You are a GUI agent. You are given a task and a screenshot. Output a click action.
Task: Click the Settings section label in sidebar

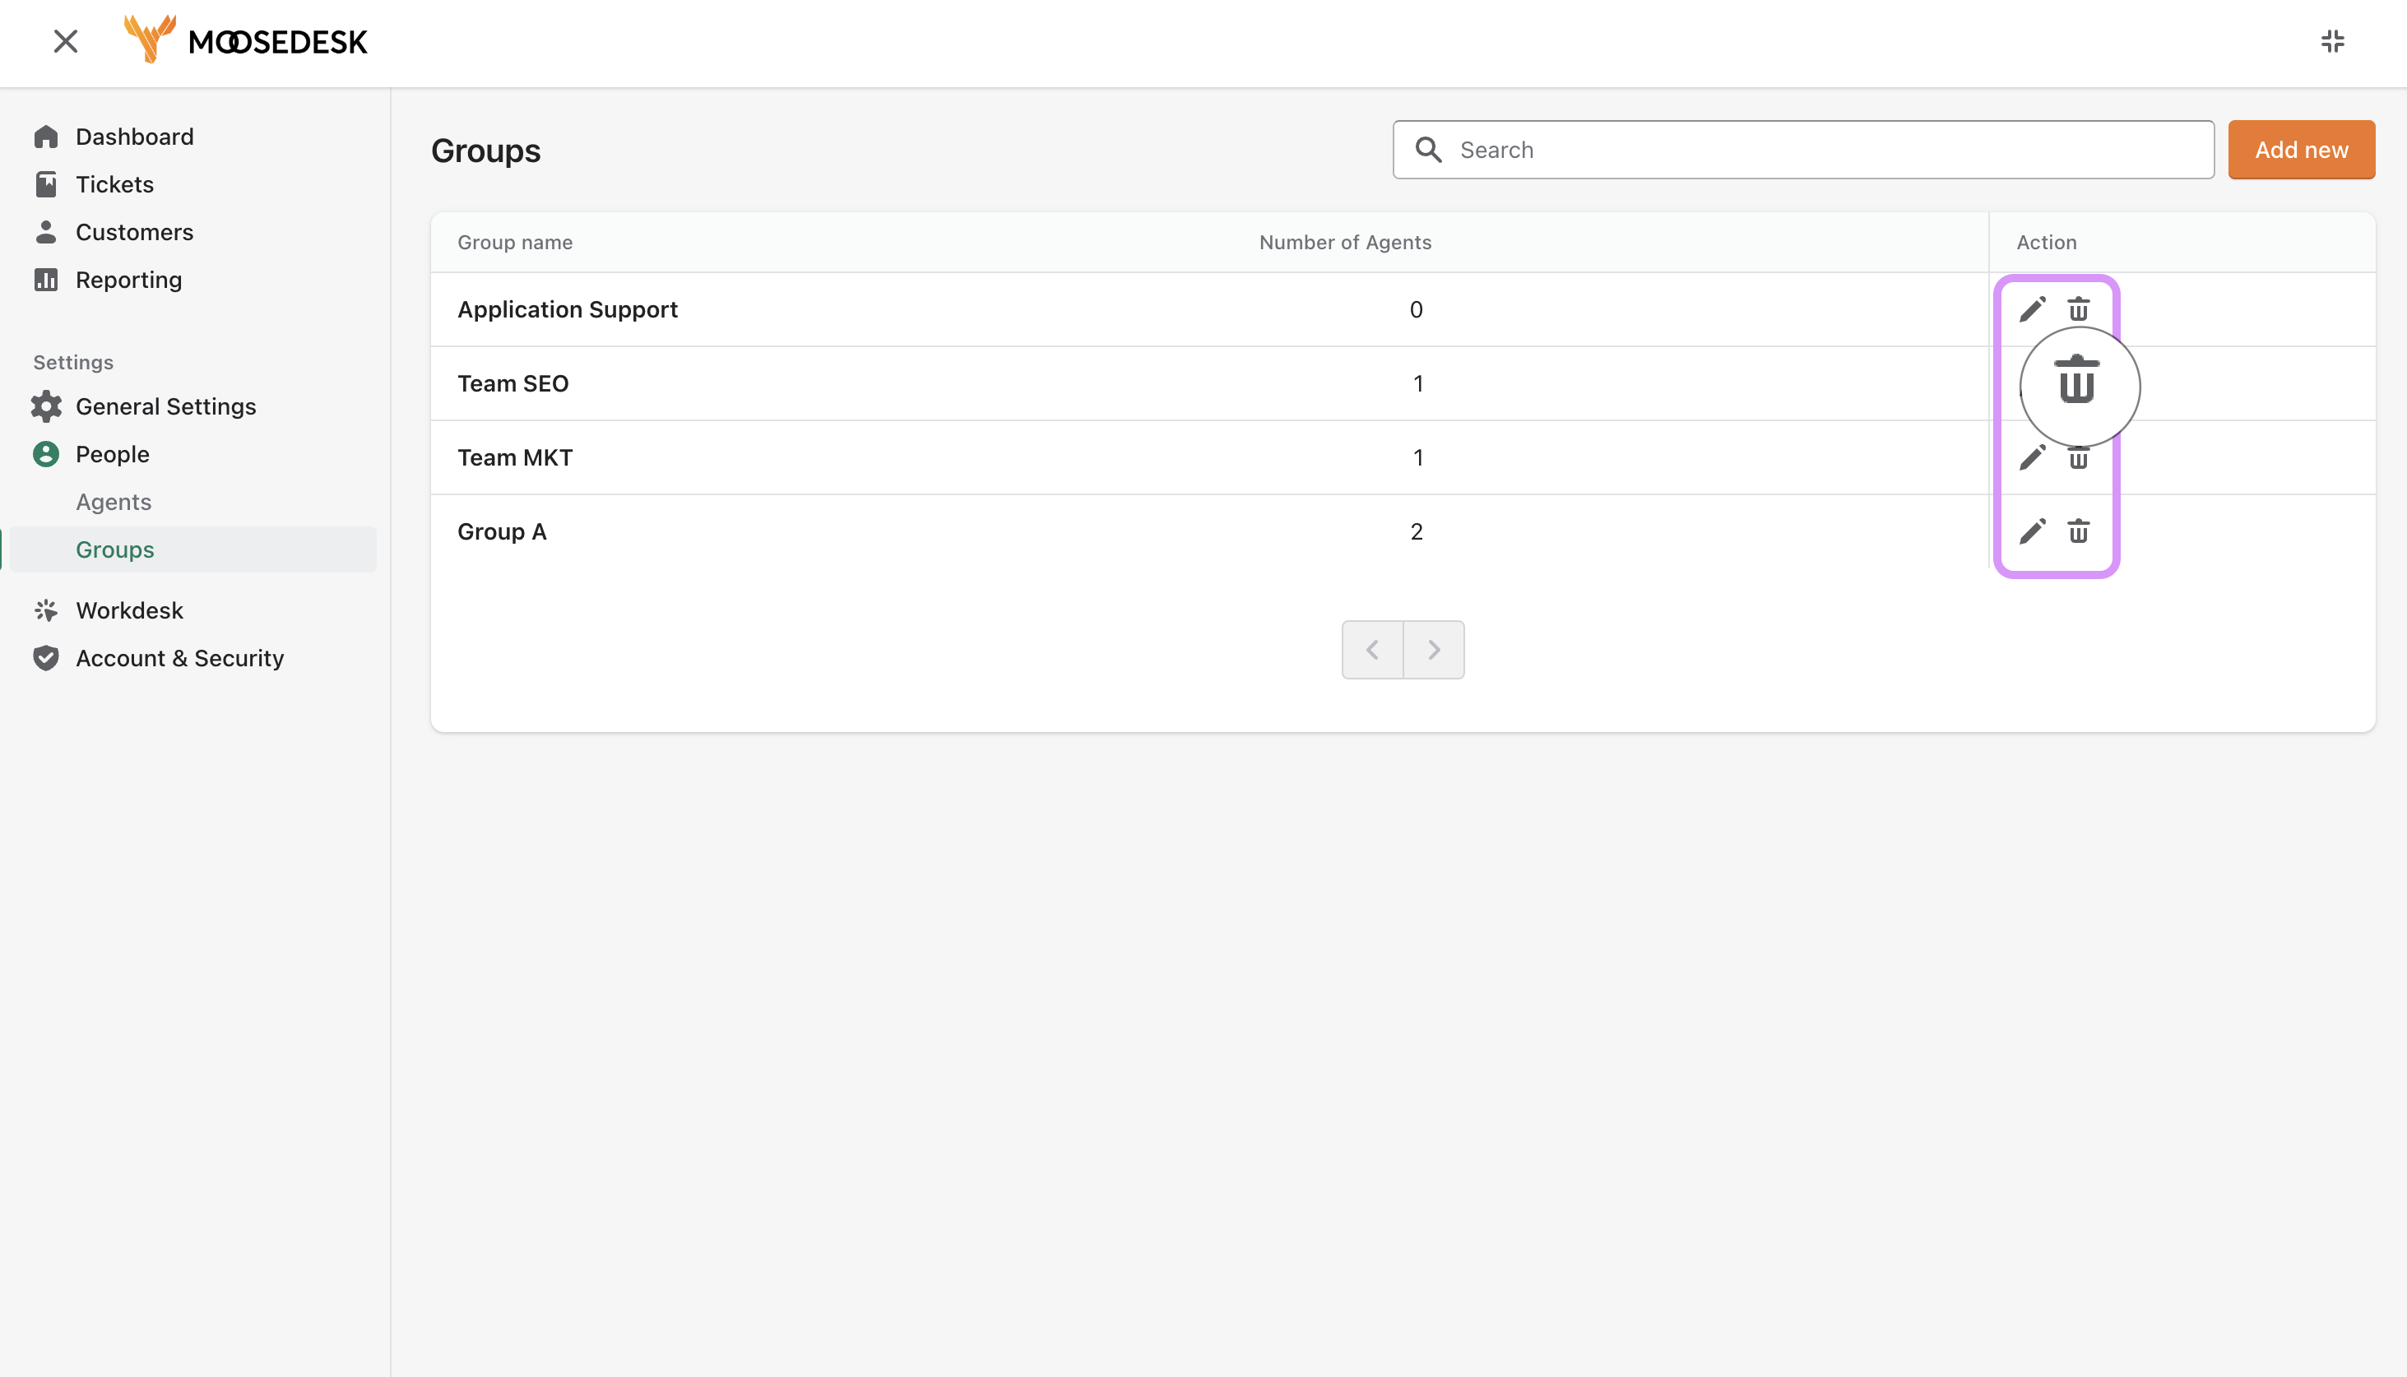[x=73, y=363]
